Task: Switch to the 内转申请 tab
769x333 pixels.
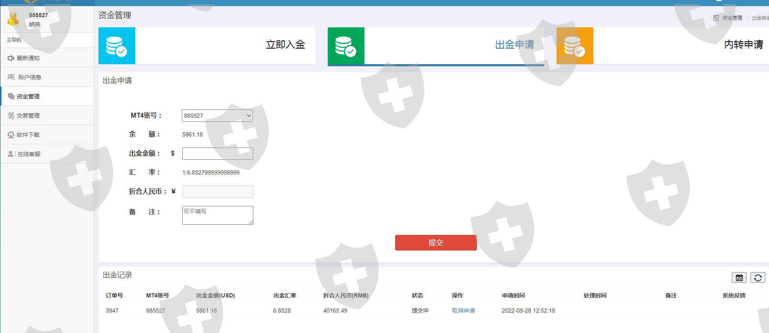Action: (743, 45)
